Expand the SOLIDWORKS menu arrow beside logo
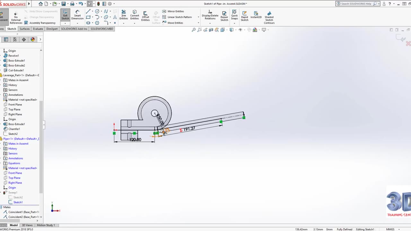The width and height of the screenshot is (411, 231). (x=29, y=4)
